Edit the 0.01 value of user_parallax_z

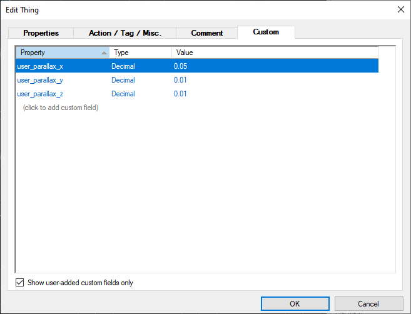[x=180, y=94]
